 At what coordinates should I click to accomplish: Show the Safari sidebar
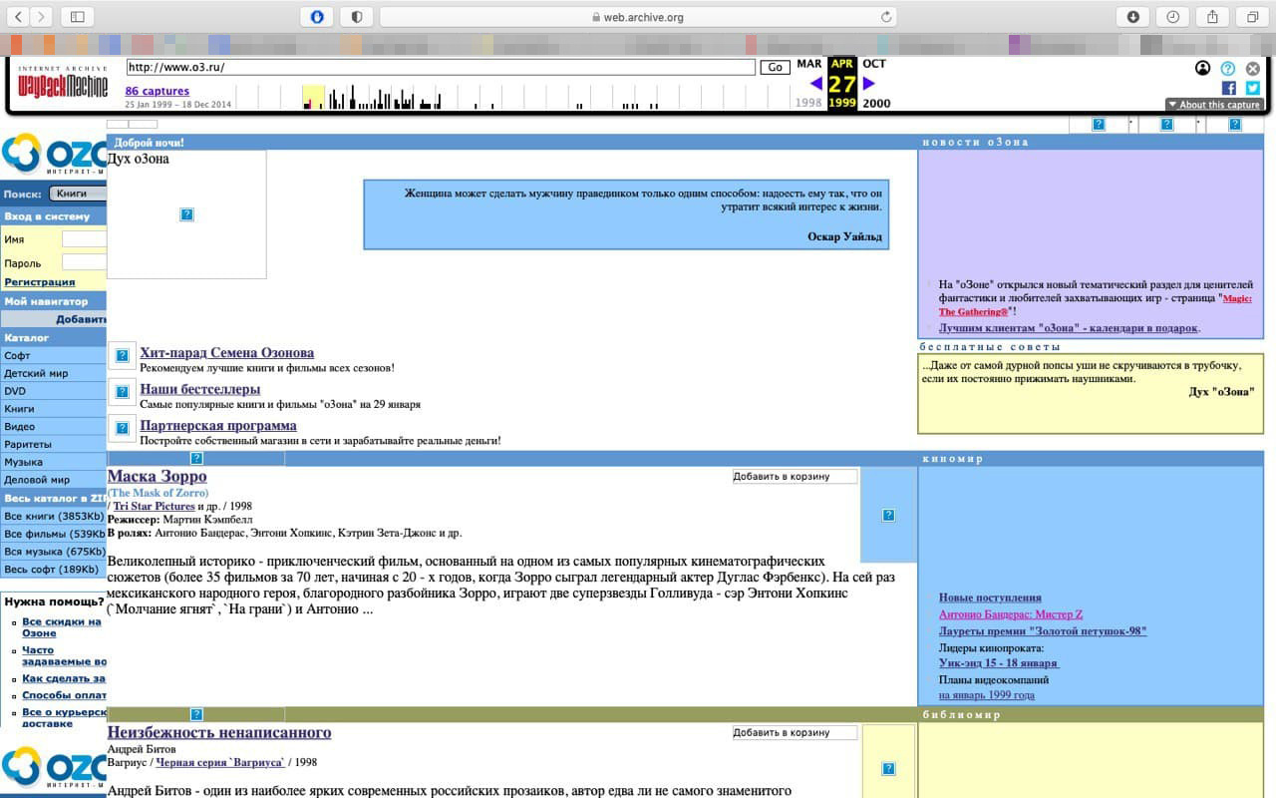(x=78, y=16)
